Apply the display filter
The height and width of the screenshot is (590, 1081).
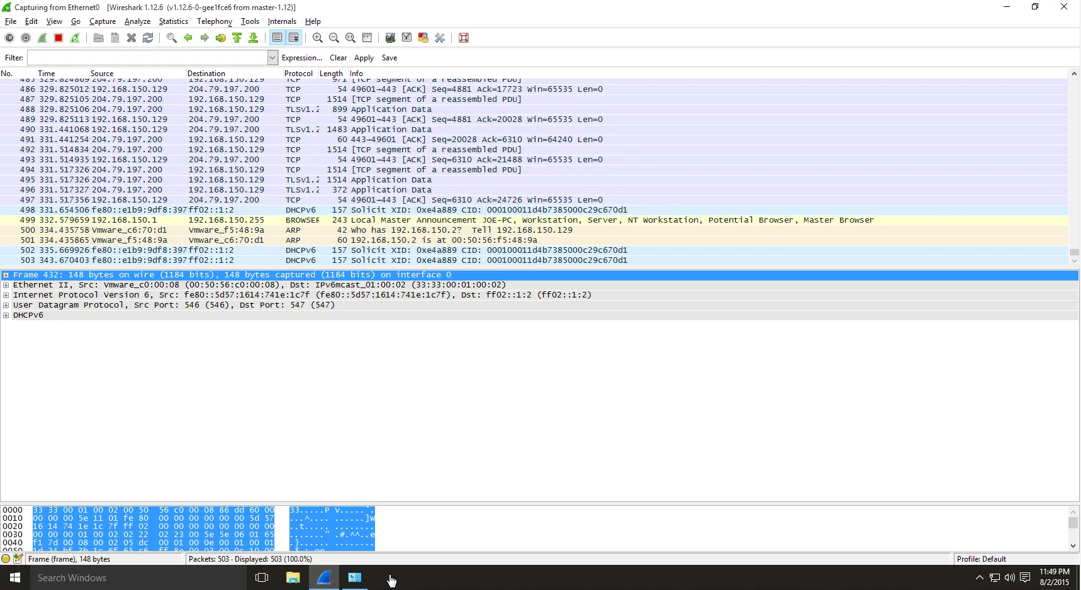pos(364,58)
